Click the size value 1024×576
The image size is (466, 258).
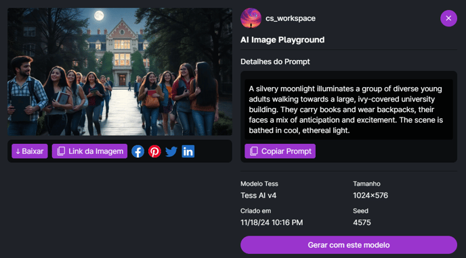[x=370, y=195]
